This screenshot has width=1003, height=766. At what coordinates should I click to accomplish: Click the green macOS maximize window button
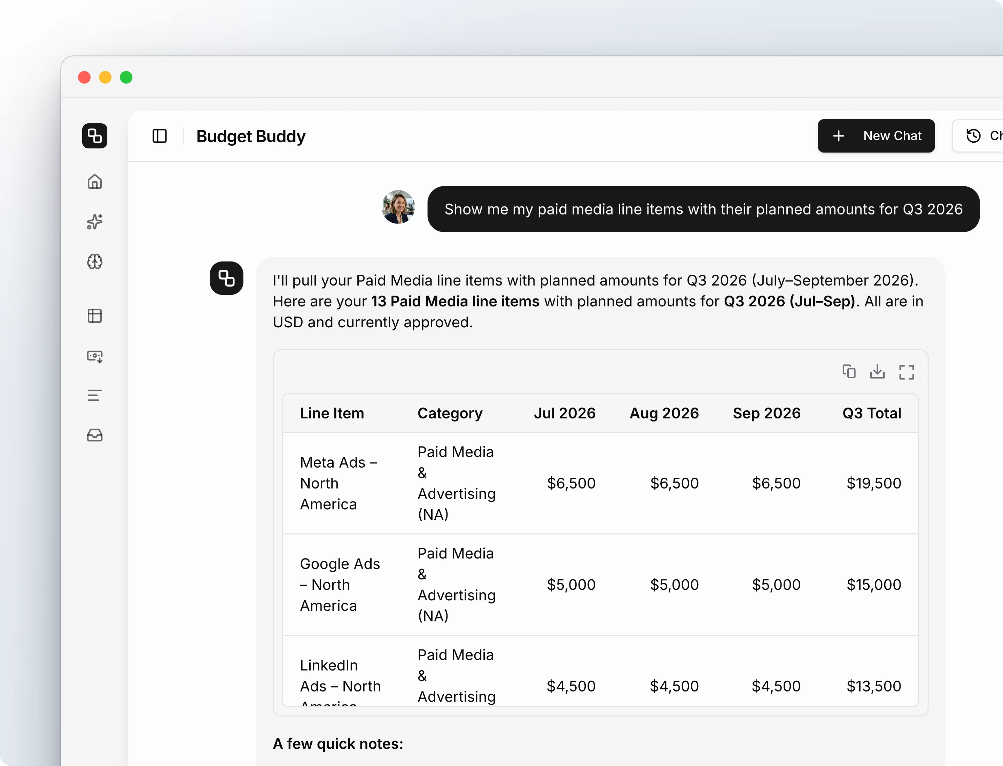pyautogui.click(x=126, y=78)
